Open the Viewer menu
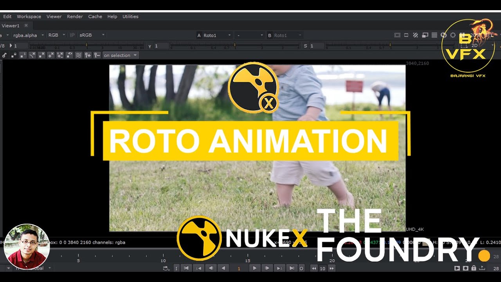This screenshot has width=501, height=282. pyautogui.click(x=54, y=16)
